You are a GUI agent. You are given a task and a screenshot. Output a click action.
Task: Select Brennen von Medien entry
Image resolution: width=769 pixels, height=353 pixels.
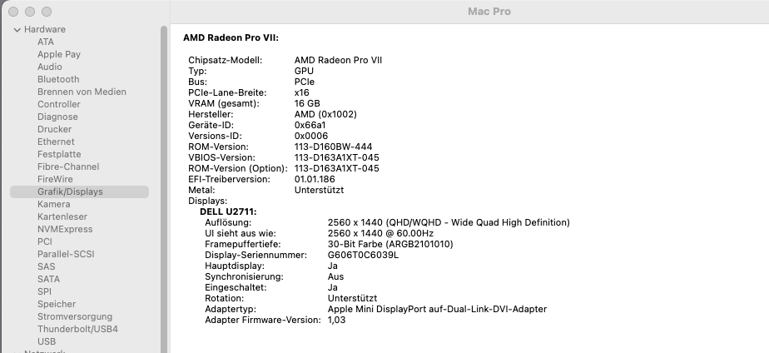[x=82, y=92]
